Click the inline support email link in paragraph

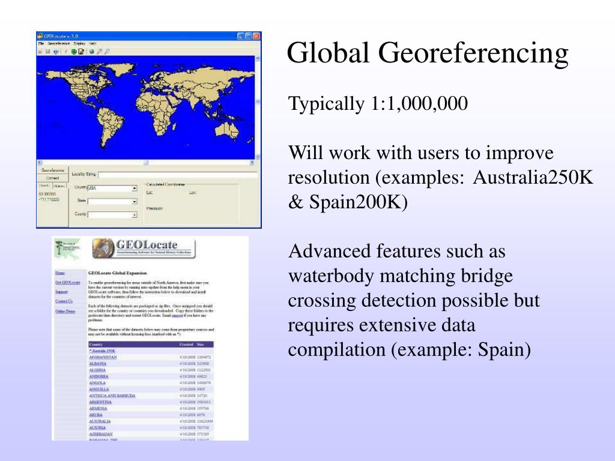pyautogui.click(x=177, y=315)
